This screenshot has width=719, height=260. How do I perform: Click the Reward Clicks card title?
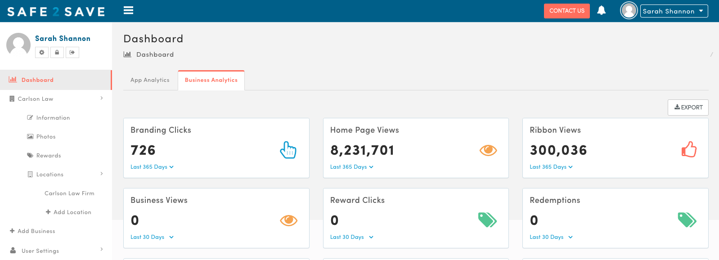[x=357, y=200]
